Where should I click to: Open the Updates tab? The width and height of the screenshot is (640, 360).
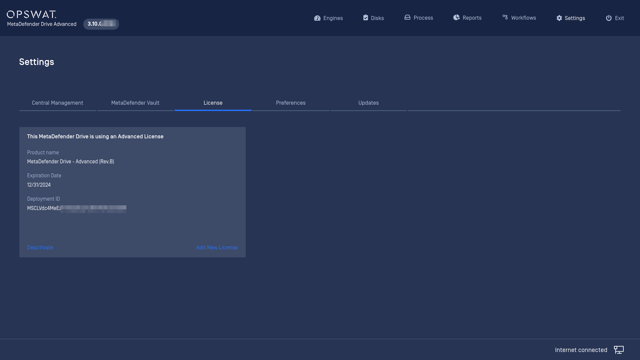(x=368, y=103)
